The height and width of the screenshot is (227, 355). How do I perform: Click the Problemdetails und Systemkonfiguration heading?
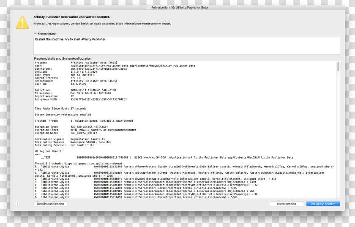point(63,58)
